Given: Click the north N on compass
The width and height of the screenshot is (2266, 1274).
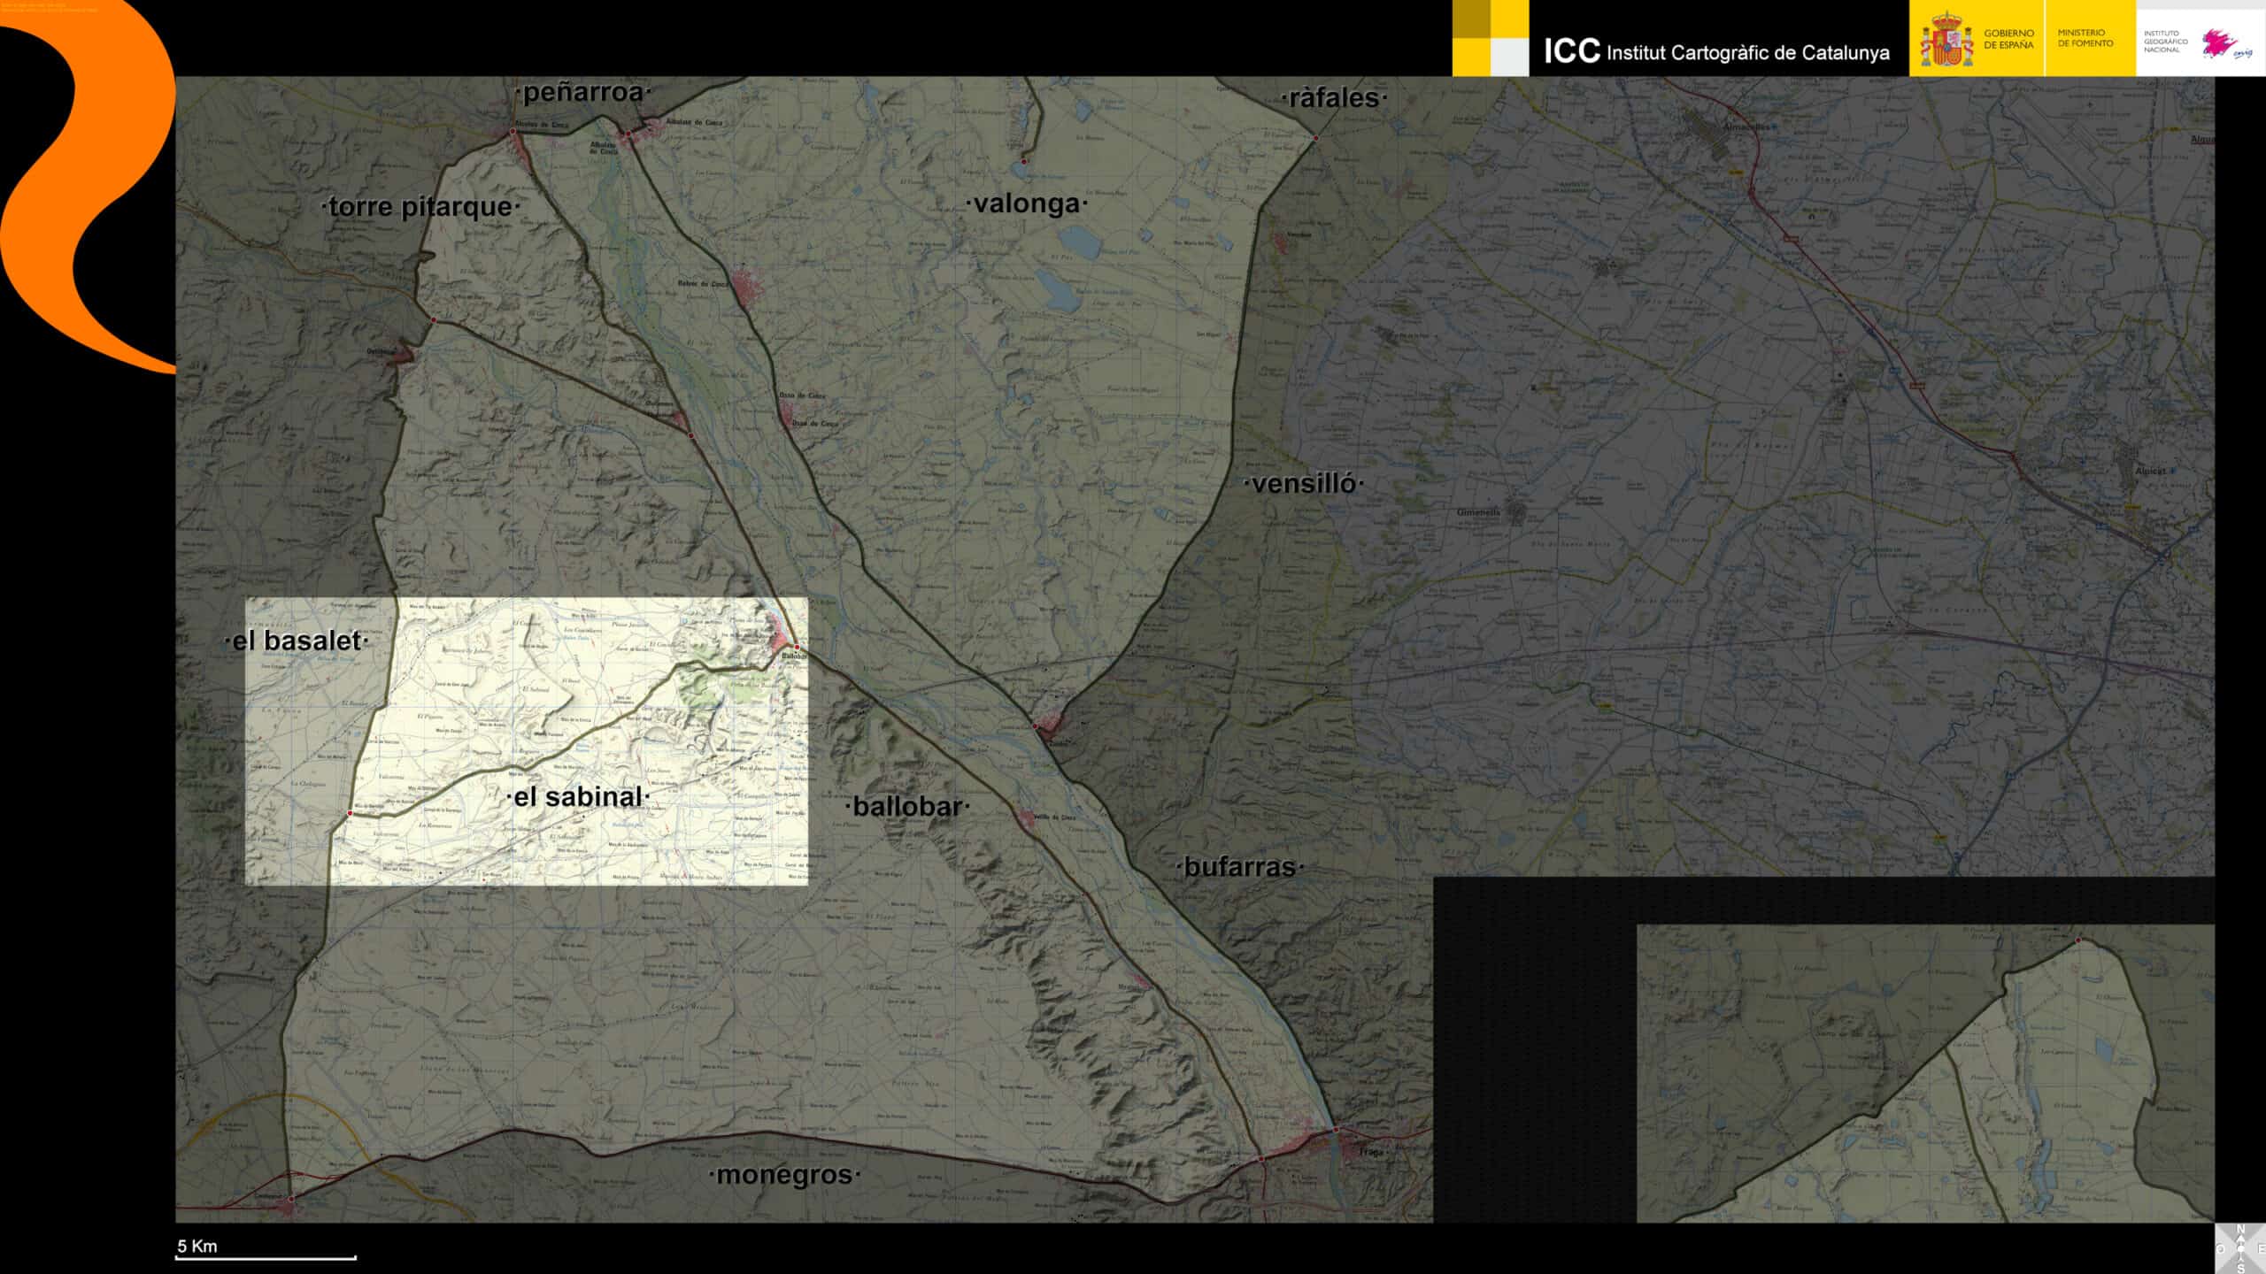Looking at the screenshot, I should [x=2241, y=1228].
